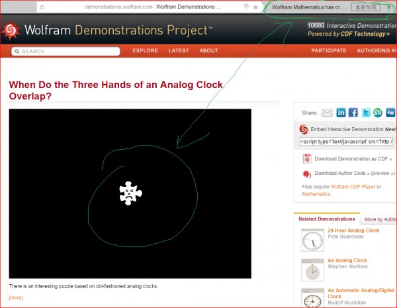The height and width of the screenshot is (308, 397).
Task: Click author name Pete Boardman
Action: pos(345,236)
